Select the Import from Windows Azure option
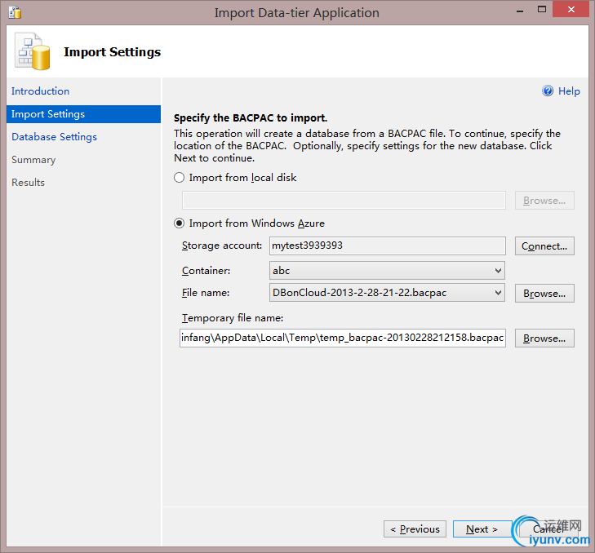The image size is (595, 553). (180, 223)
